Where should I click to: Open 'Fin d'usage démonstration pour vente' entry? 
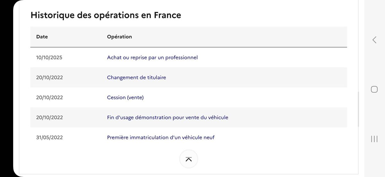(167, 117)
